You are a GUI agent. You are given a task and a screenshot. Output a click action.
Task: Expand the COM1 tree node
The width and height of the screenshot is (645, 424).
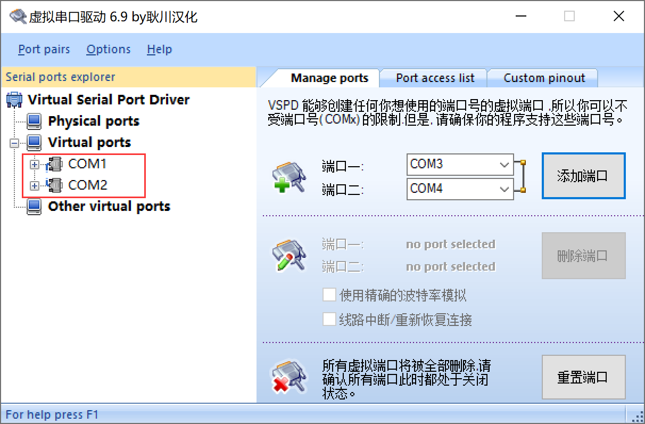click(x=35, y=165)
